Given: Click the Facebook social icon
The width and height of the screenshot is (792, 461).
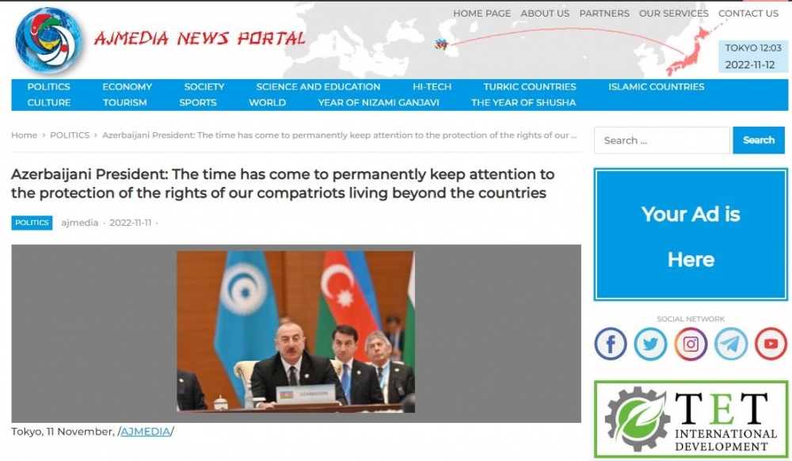Looking at the screenshot, I should (x=611, y=344).
